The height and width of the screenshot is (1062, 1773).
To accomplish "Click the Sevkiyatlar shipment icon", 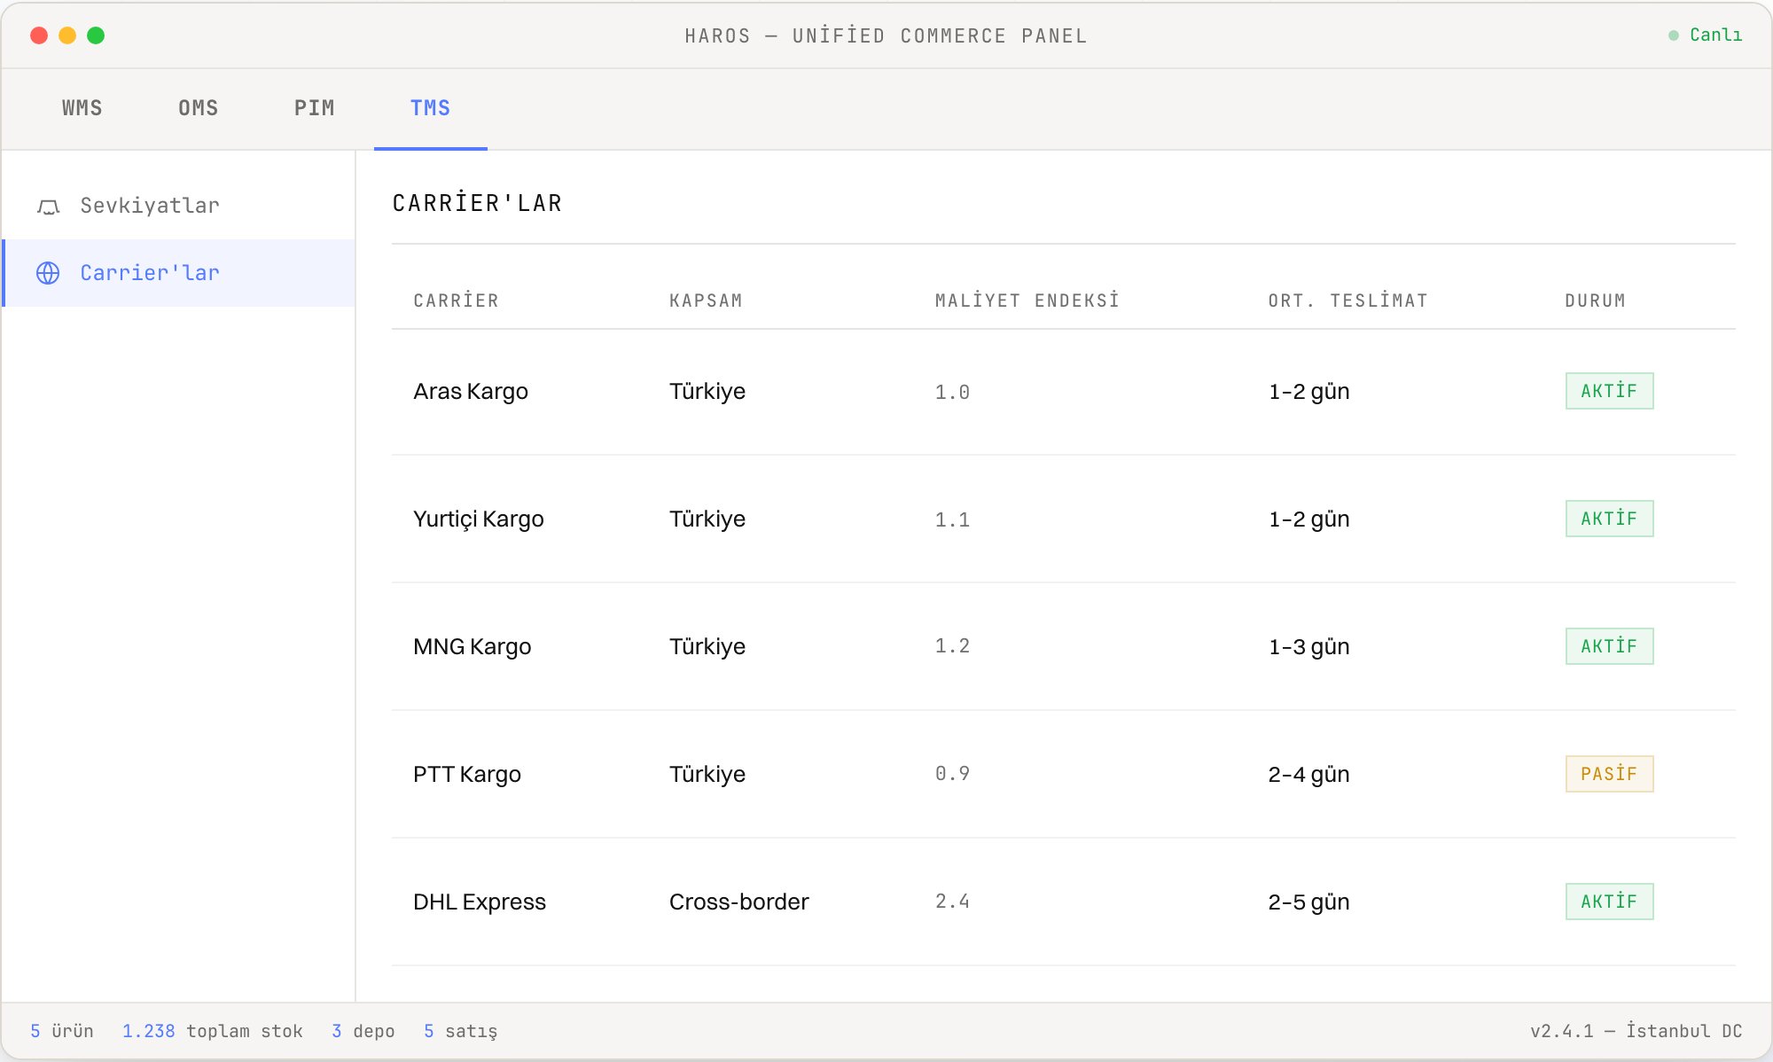I will pyautogui.click(x=48, y=207).
